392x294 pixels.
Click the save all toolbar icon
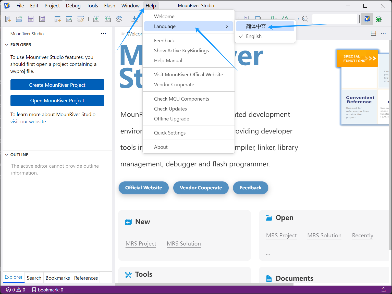[x=42, y=19]
